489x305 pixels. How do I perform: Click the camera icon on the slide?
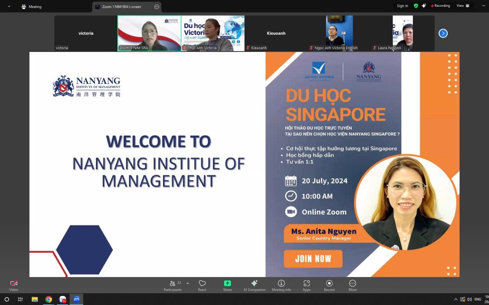291,212
